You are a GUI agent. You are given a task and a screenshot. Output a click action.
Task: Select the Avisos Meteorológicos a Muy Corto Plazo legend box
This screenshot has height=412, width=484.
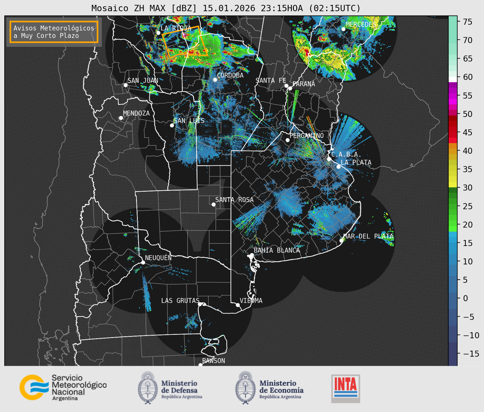[x=54, y=32]
